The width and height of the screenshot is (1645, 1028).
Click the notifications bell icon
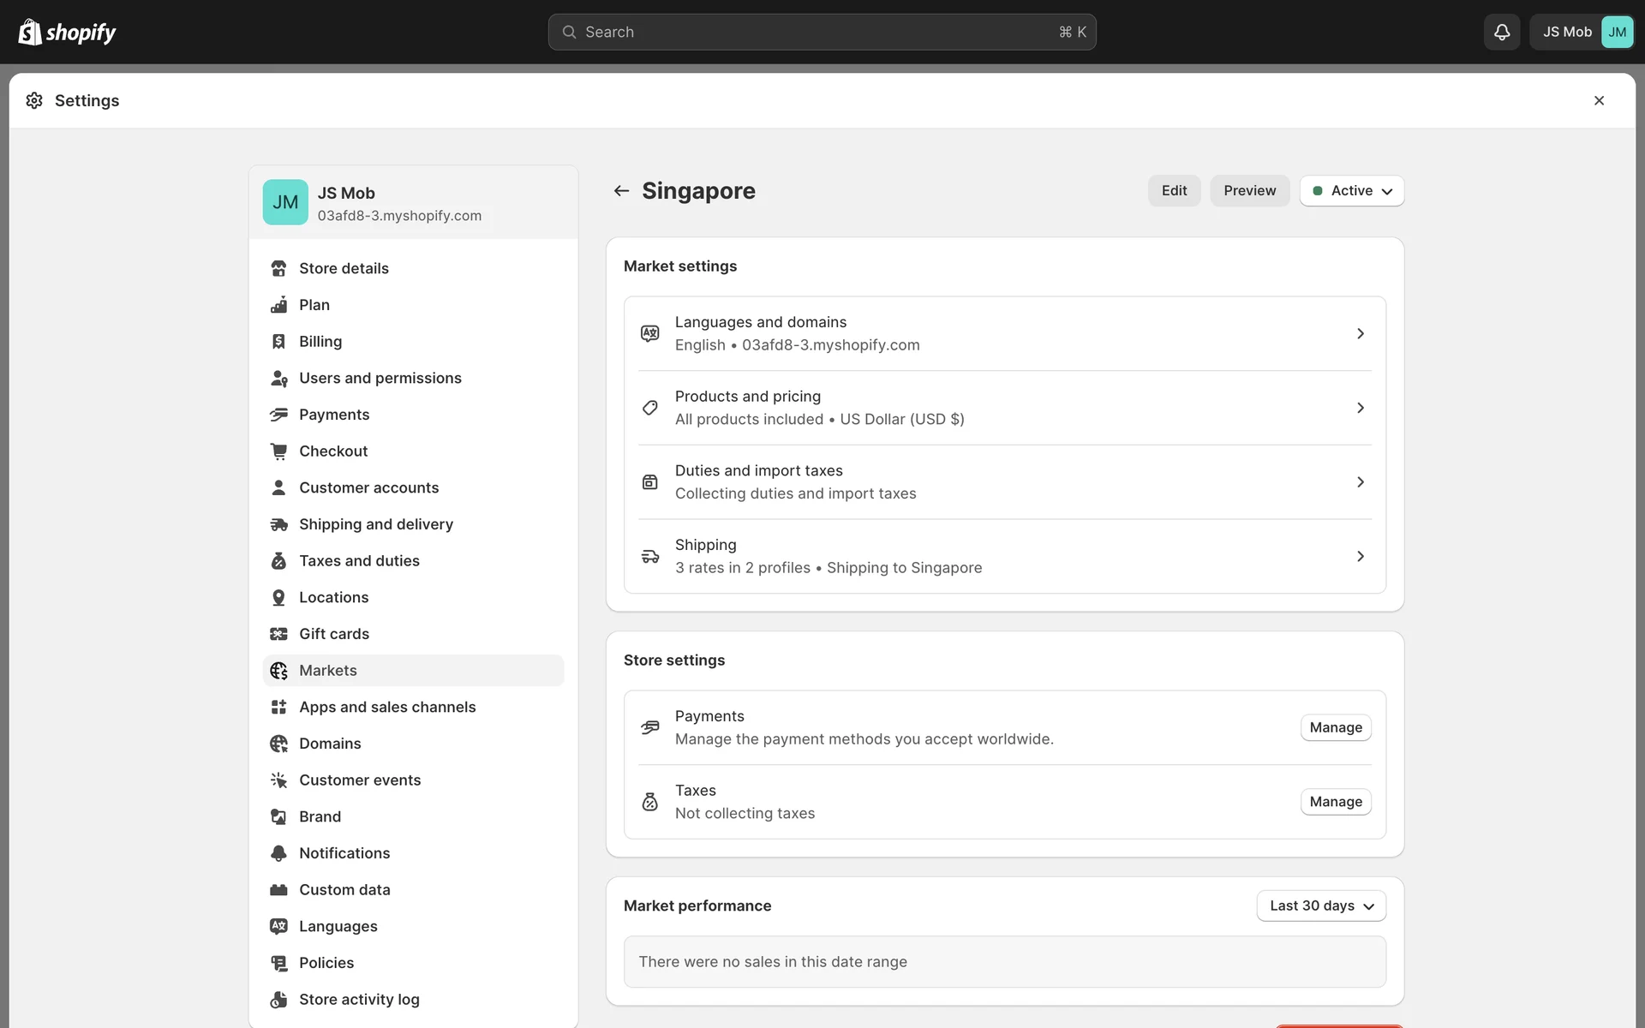(x=1501, y=32)
